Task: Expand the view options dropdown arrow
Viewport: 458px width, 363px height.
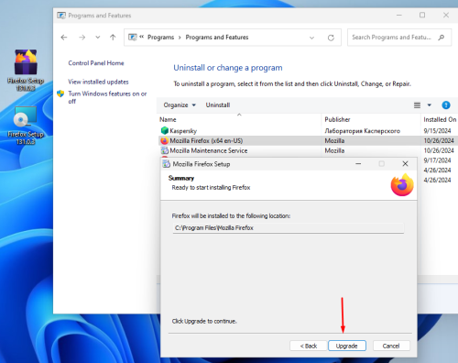Action: (x=429, y=105)
